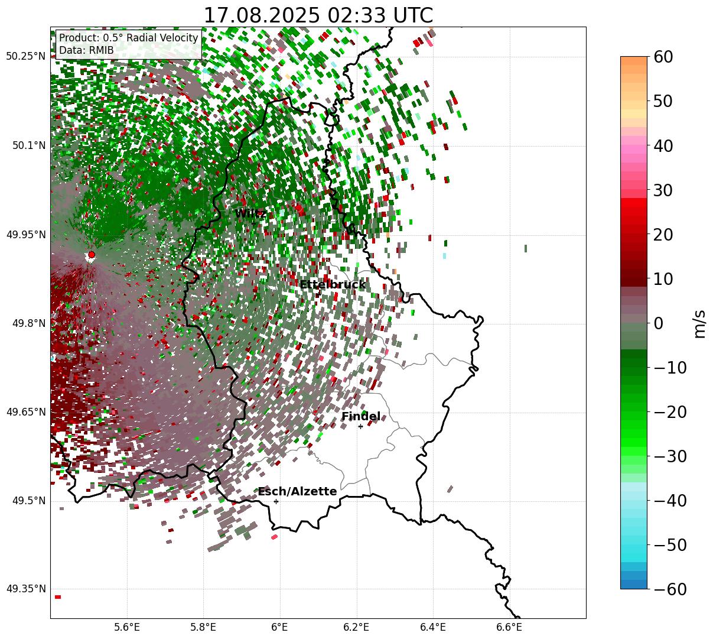Click the colorbar 50 tick value
The height and width of the screenshot is (639, 713).
(662, 101)
